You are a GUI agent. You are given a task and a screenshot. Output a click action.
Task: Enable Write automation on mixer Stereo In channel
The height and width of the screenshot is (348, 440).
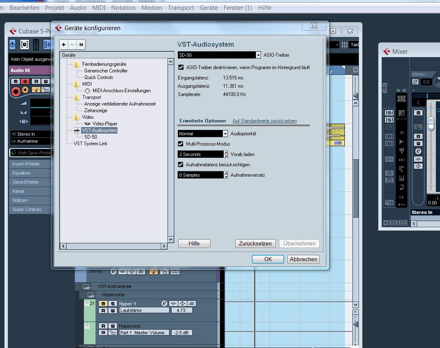(x=418, y=144)
